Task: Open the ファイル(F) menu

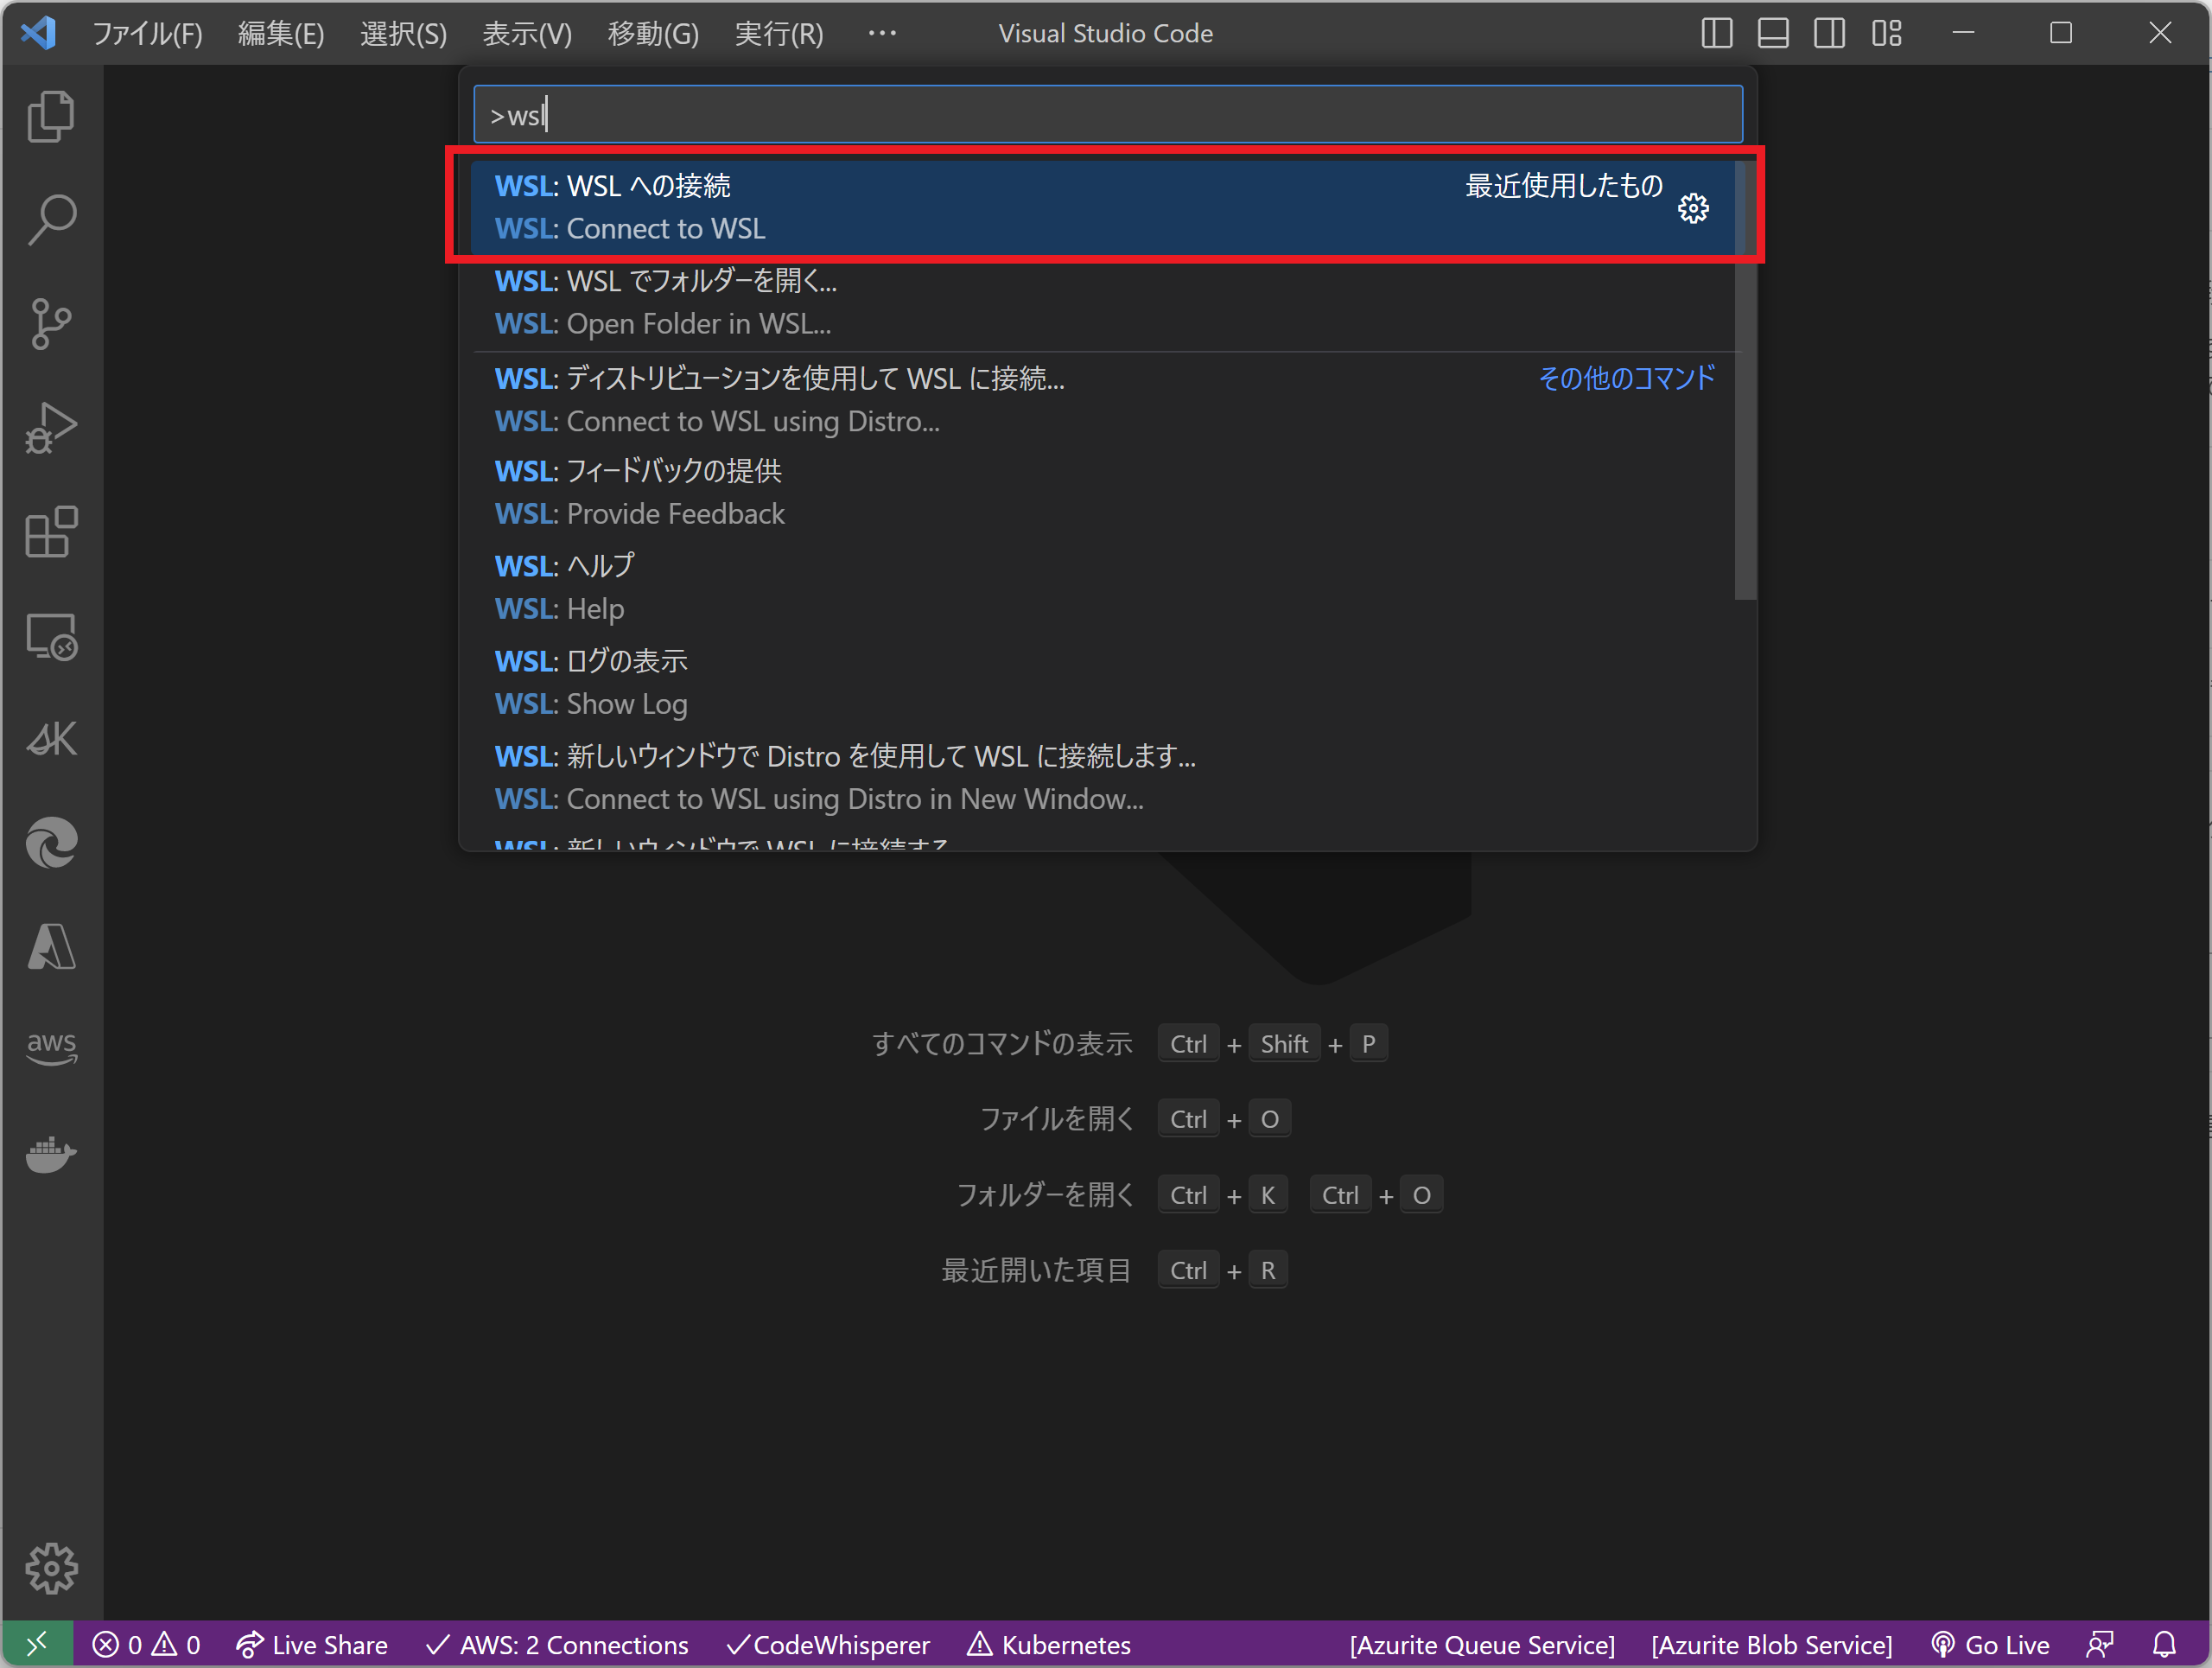Action: click(x=148, y=33)
